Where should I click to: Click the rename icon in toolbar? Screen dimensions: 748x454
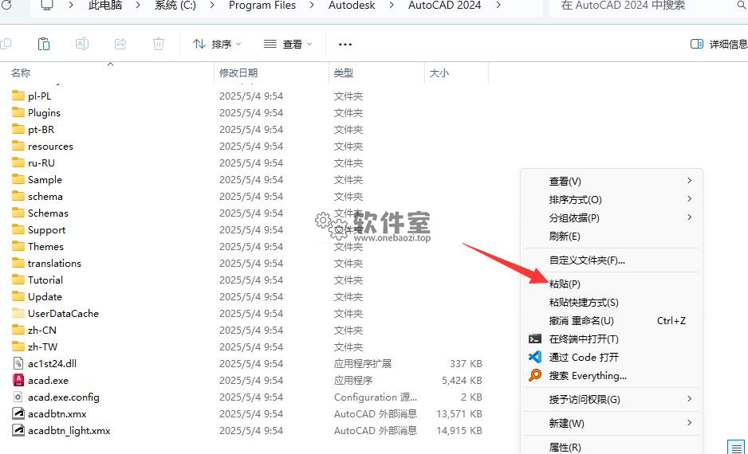coord(82,44)
